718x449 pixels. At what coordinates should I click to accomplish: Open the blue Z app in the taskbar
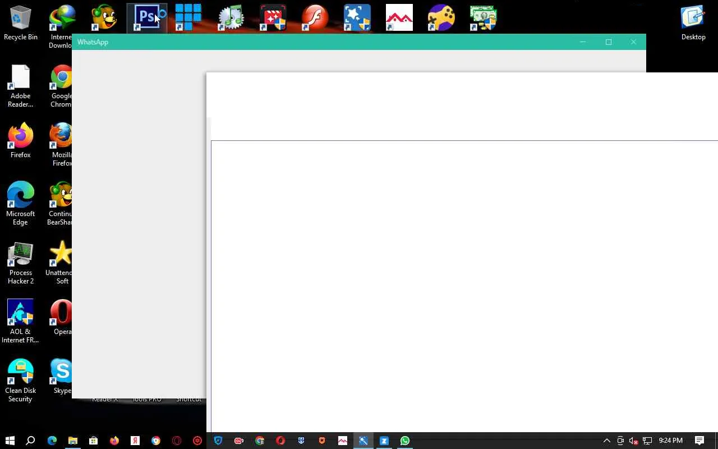pyautogui.click(x=384, y=441)
